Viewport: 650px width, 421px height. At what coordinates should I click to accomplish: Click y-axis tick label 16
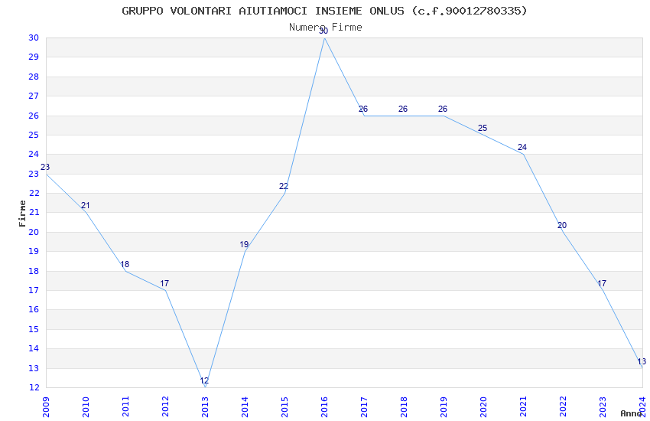tap(34, 309)
